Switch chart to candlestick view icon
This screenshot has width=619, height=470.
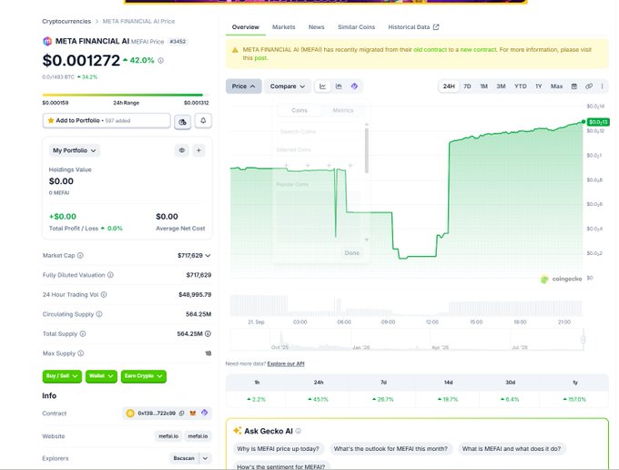tap(339, 87)
